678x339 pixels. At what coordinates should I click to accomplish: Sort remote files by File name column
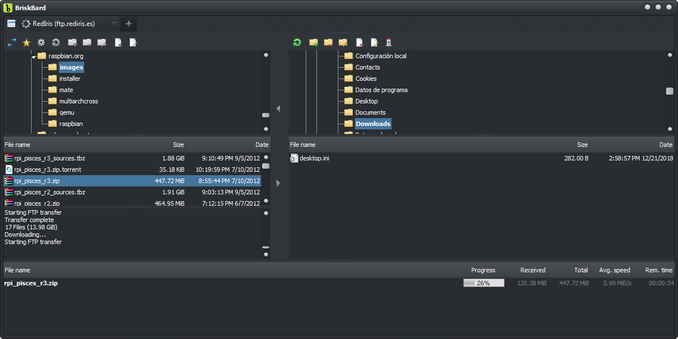pyautogui.click(x=73, y=145)
